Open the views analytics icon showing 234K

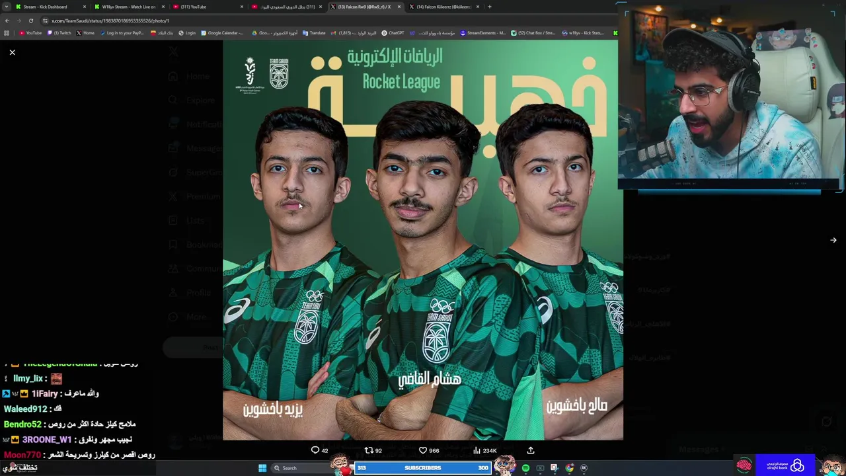click(477, 450)
